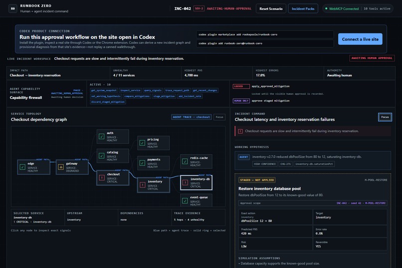
Task: Click the HIGH CONFIDENCE tag
Action: [265, 164]
